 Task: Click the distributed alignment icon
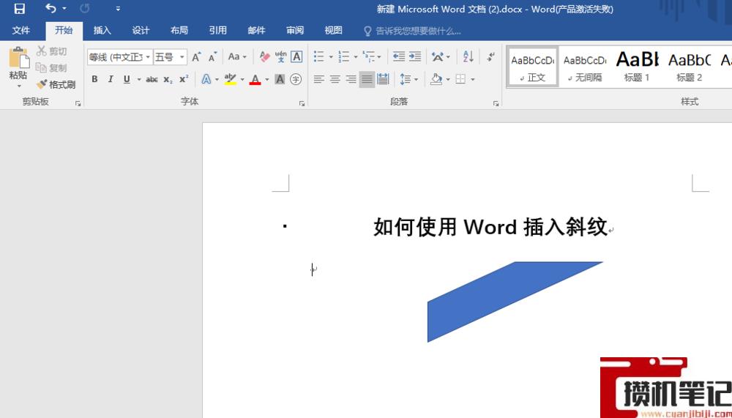383,79
